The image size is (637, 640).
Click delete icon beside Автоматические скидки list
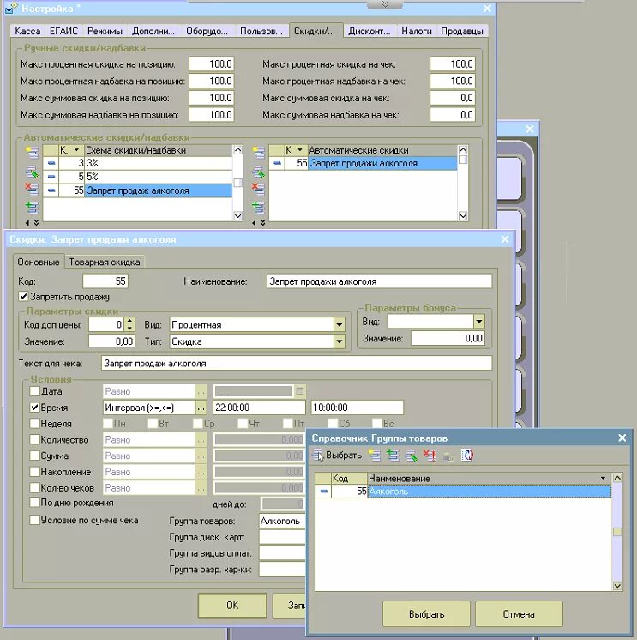[258, 189]
